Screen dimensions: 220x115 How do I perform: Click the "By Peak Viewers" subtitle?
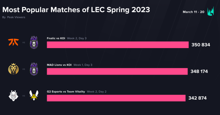[14, 17]
